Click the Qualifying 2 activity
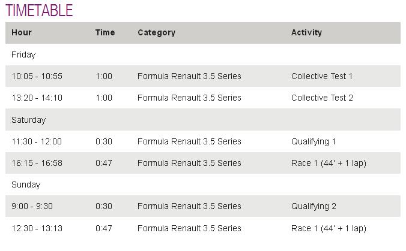 [x=314, y=206]
